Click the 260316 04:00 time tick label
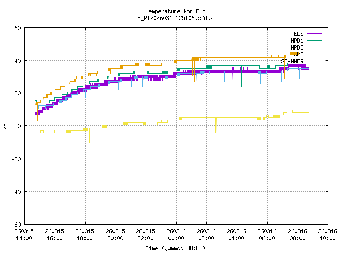338x253 pixels. point(237,235)
